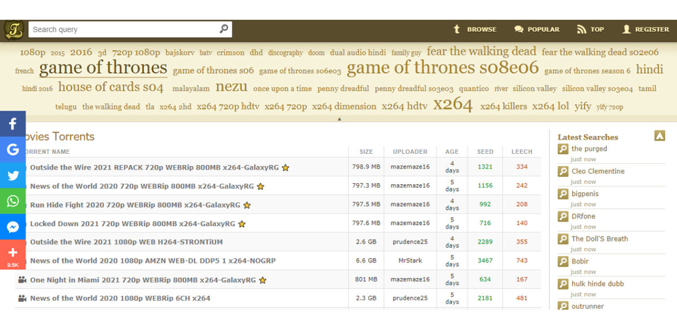Open 'One Night in Miami 2021' torrent
The image size is (677, 329).
(x=143, y=279)
